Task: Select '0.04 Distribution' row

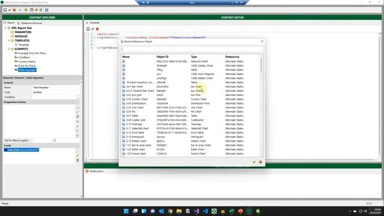Action: 191,103
